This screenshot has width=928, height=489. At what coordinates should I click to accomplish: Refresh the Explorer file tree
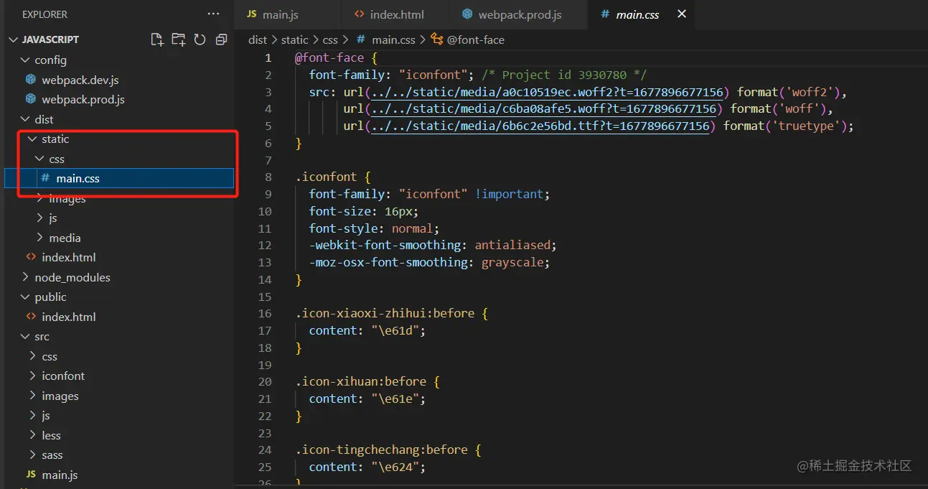(x=200, y=39)
